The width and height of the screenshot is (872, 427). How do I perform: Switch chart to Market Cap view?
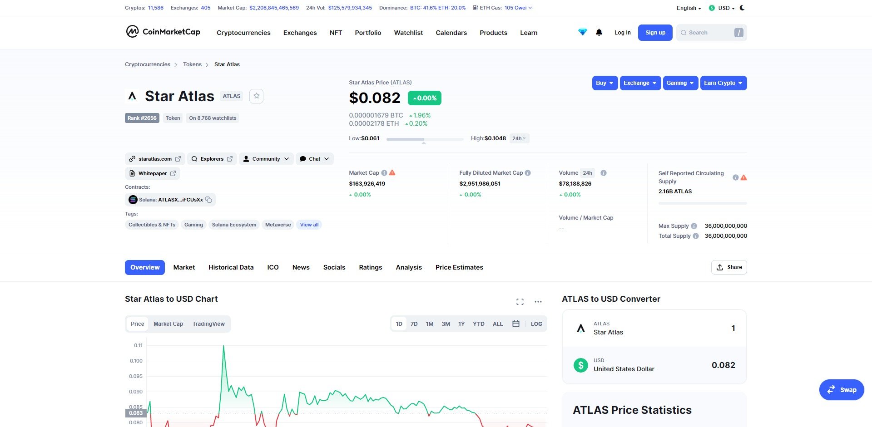tap(168, 324)
